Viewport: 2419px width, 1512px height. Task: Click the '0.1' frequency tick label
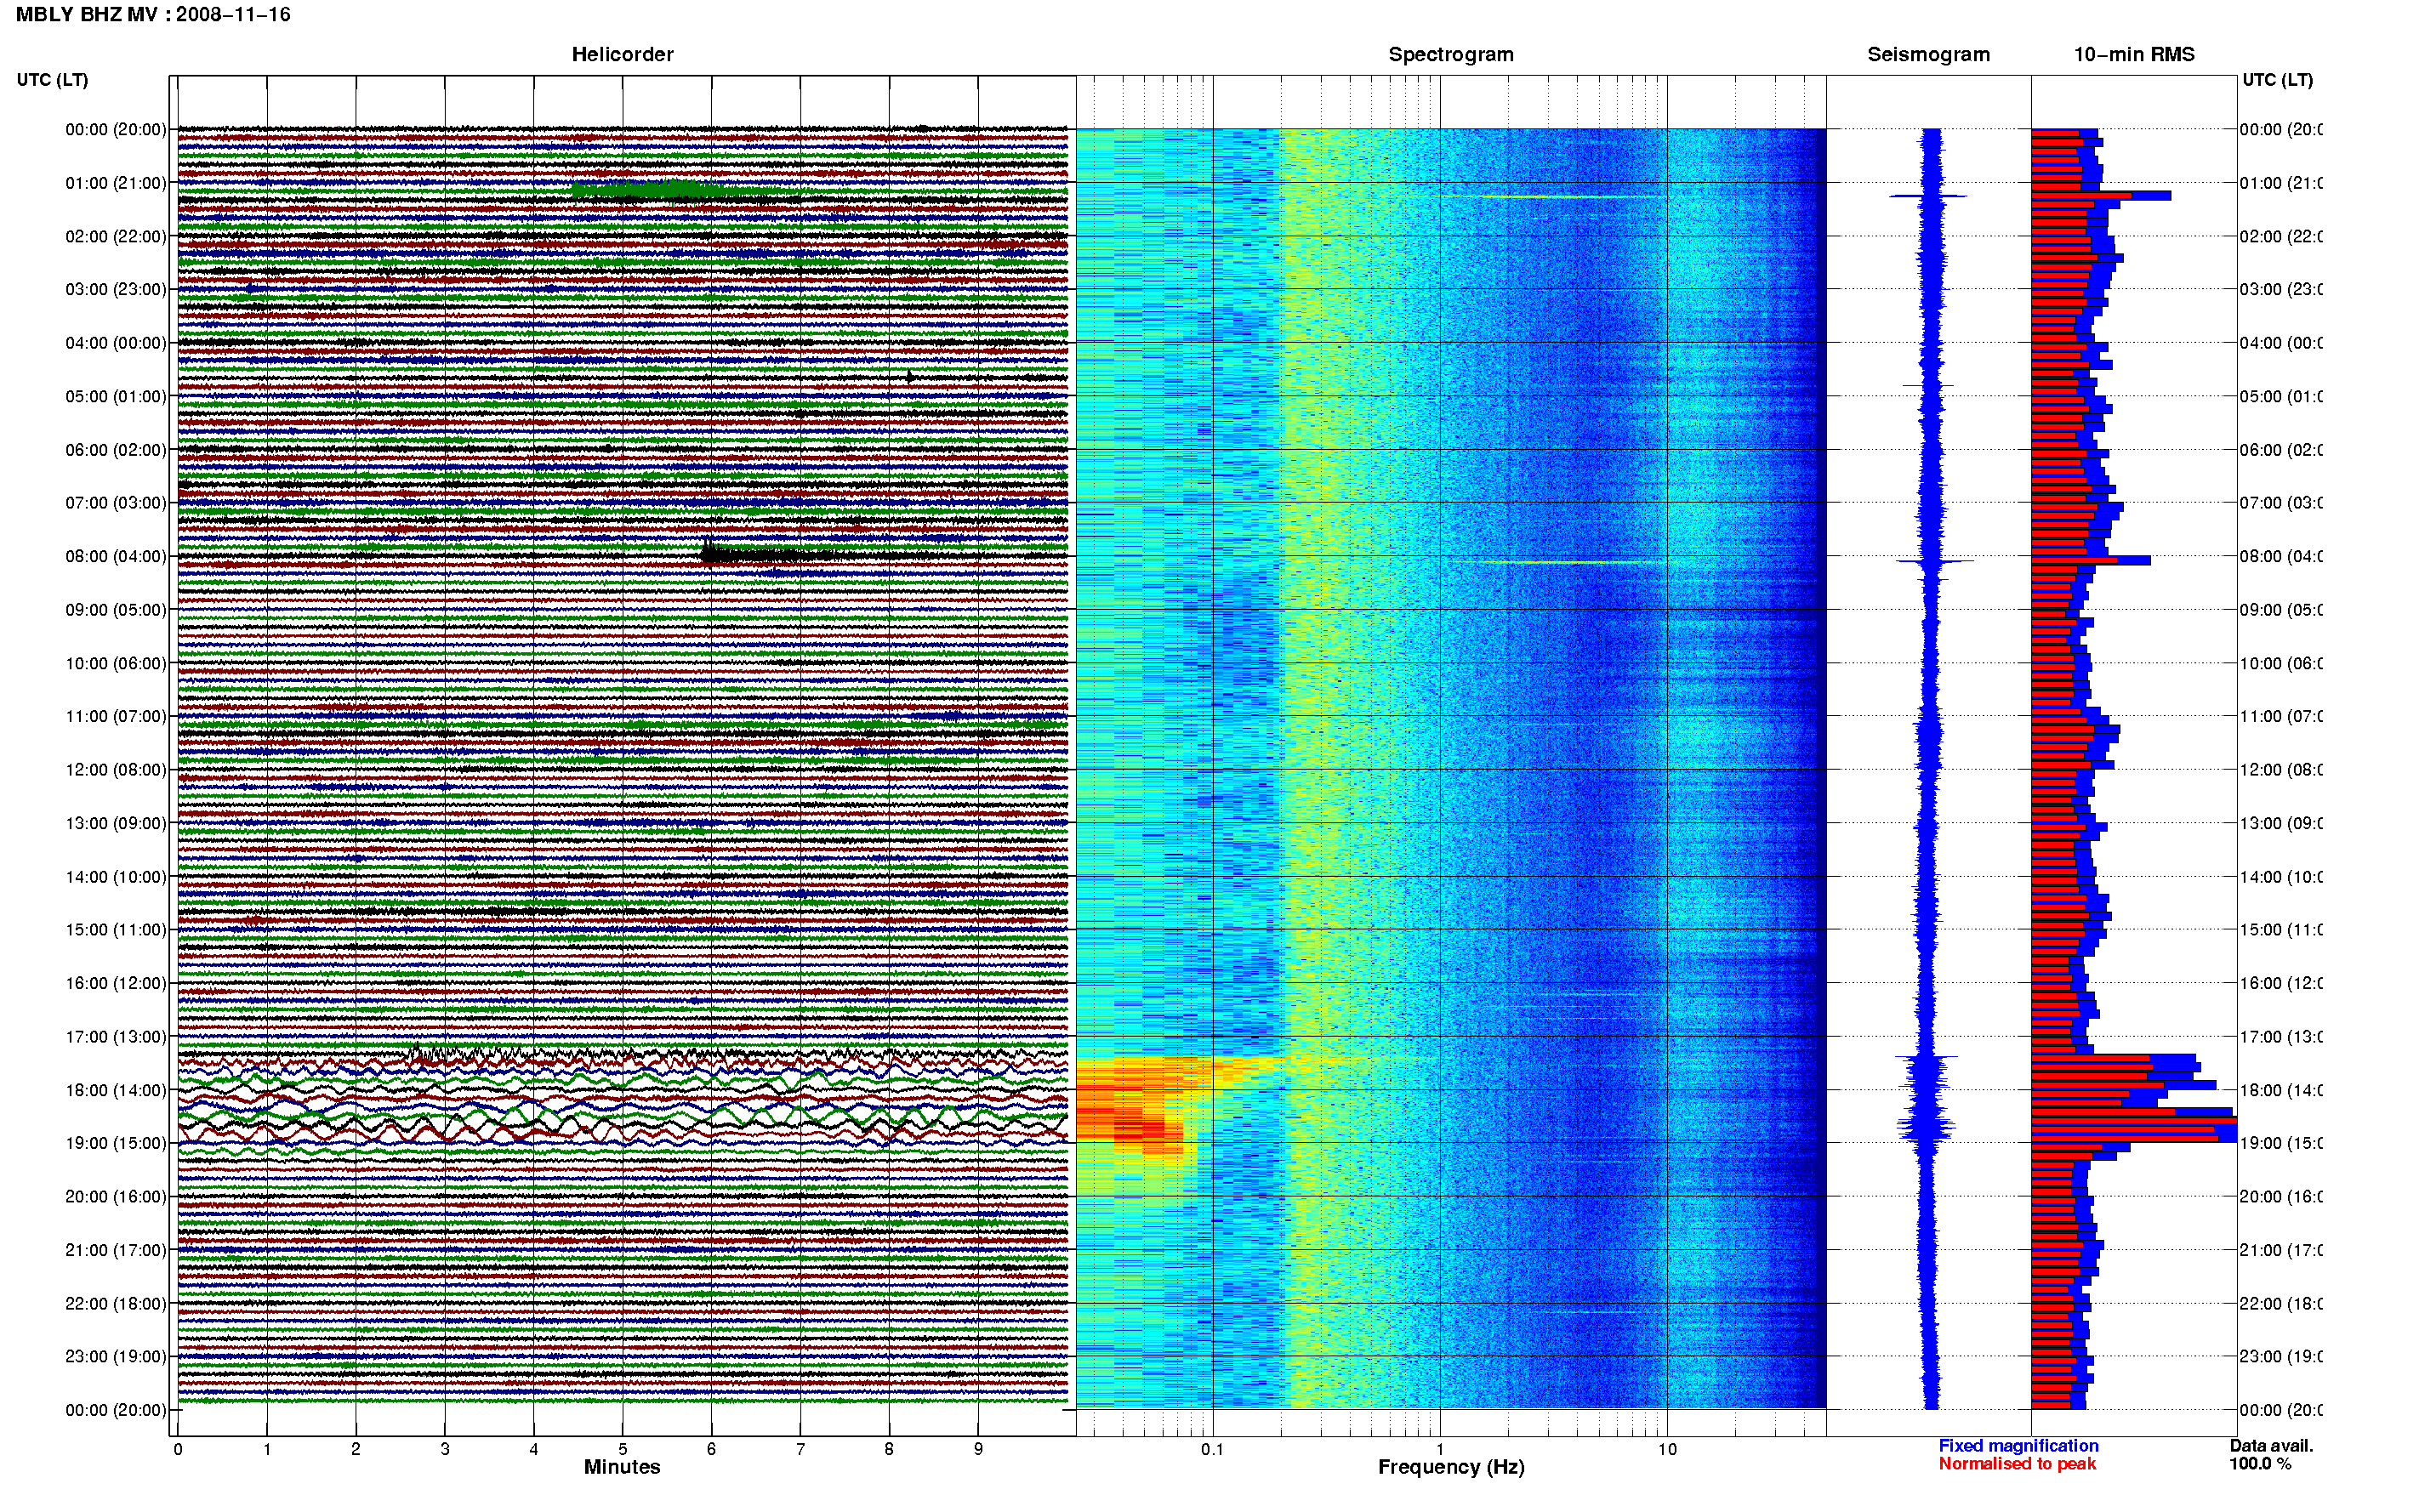coord(1212,1449)
